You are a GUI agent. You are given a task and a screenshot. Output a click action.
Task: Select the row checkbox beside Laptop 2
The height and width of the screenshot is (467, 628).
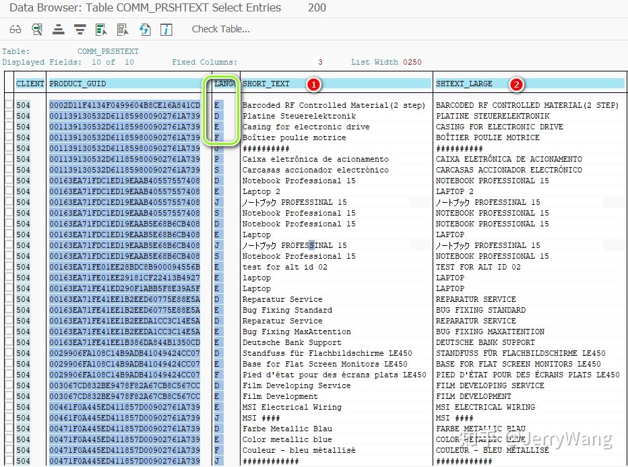(7, 191)
